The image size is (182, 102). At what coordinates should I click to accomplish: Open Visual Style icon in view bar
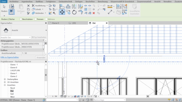(x=65, y=96)
